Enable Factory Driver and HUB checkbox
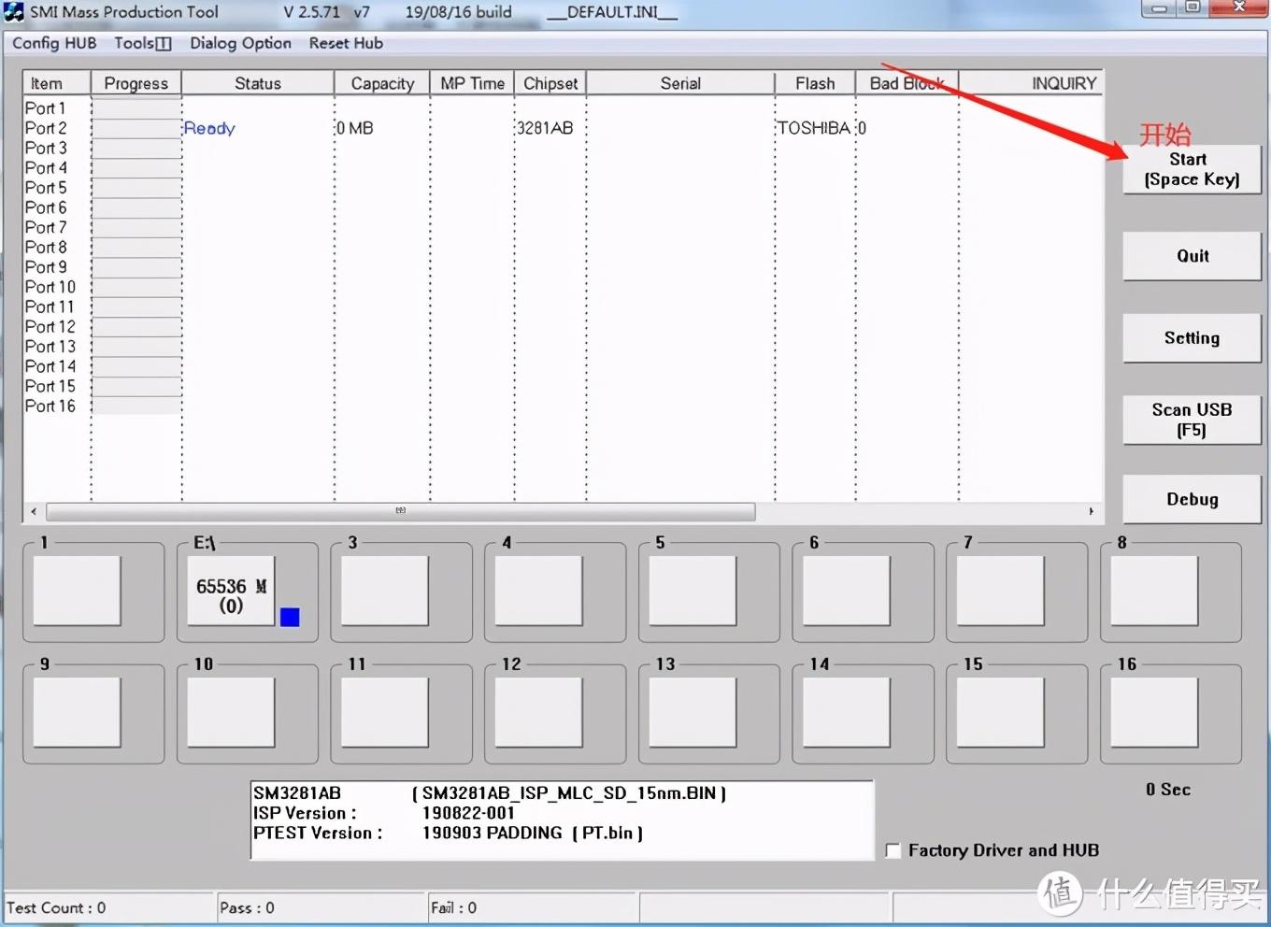Screen dimensions: 1271x927 [x=893, y=850]
